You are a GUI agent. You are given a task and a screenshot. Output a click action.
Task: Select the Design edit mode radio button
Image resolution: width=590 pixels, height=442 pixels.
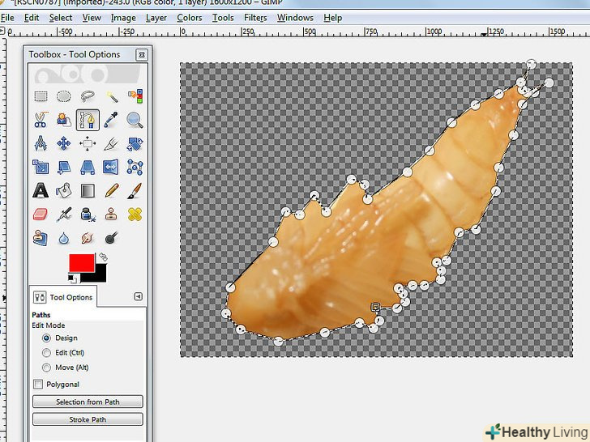pyautogui.click(x=46, y=338)
